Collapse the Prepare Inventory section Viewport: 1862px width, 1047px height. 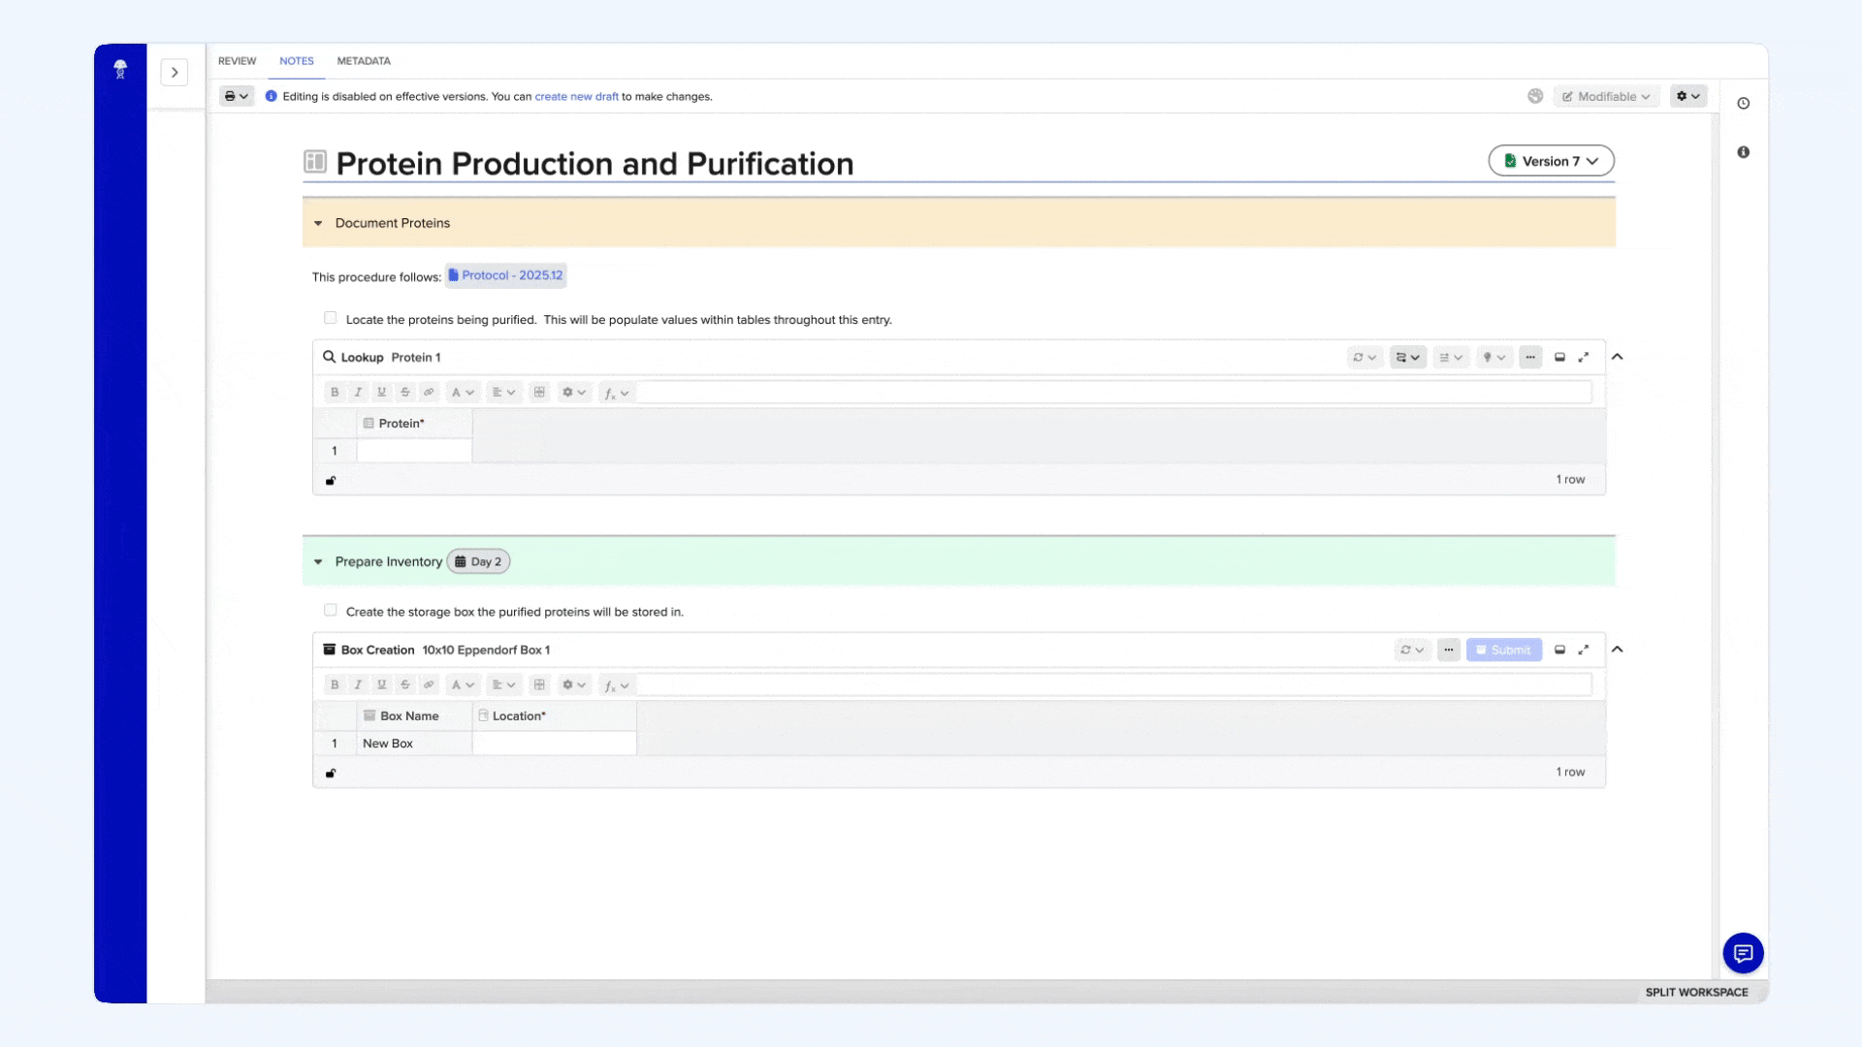(x=318, y=562)
